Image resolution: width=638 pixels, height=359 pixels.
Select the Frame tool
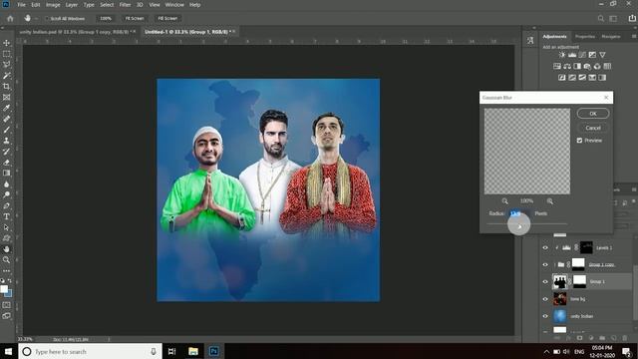pyautogui.click(x=7, y=98)
